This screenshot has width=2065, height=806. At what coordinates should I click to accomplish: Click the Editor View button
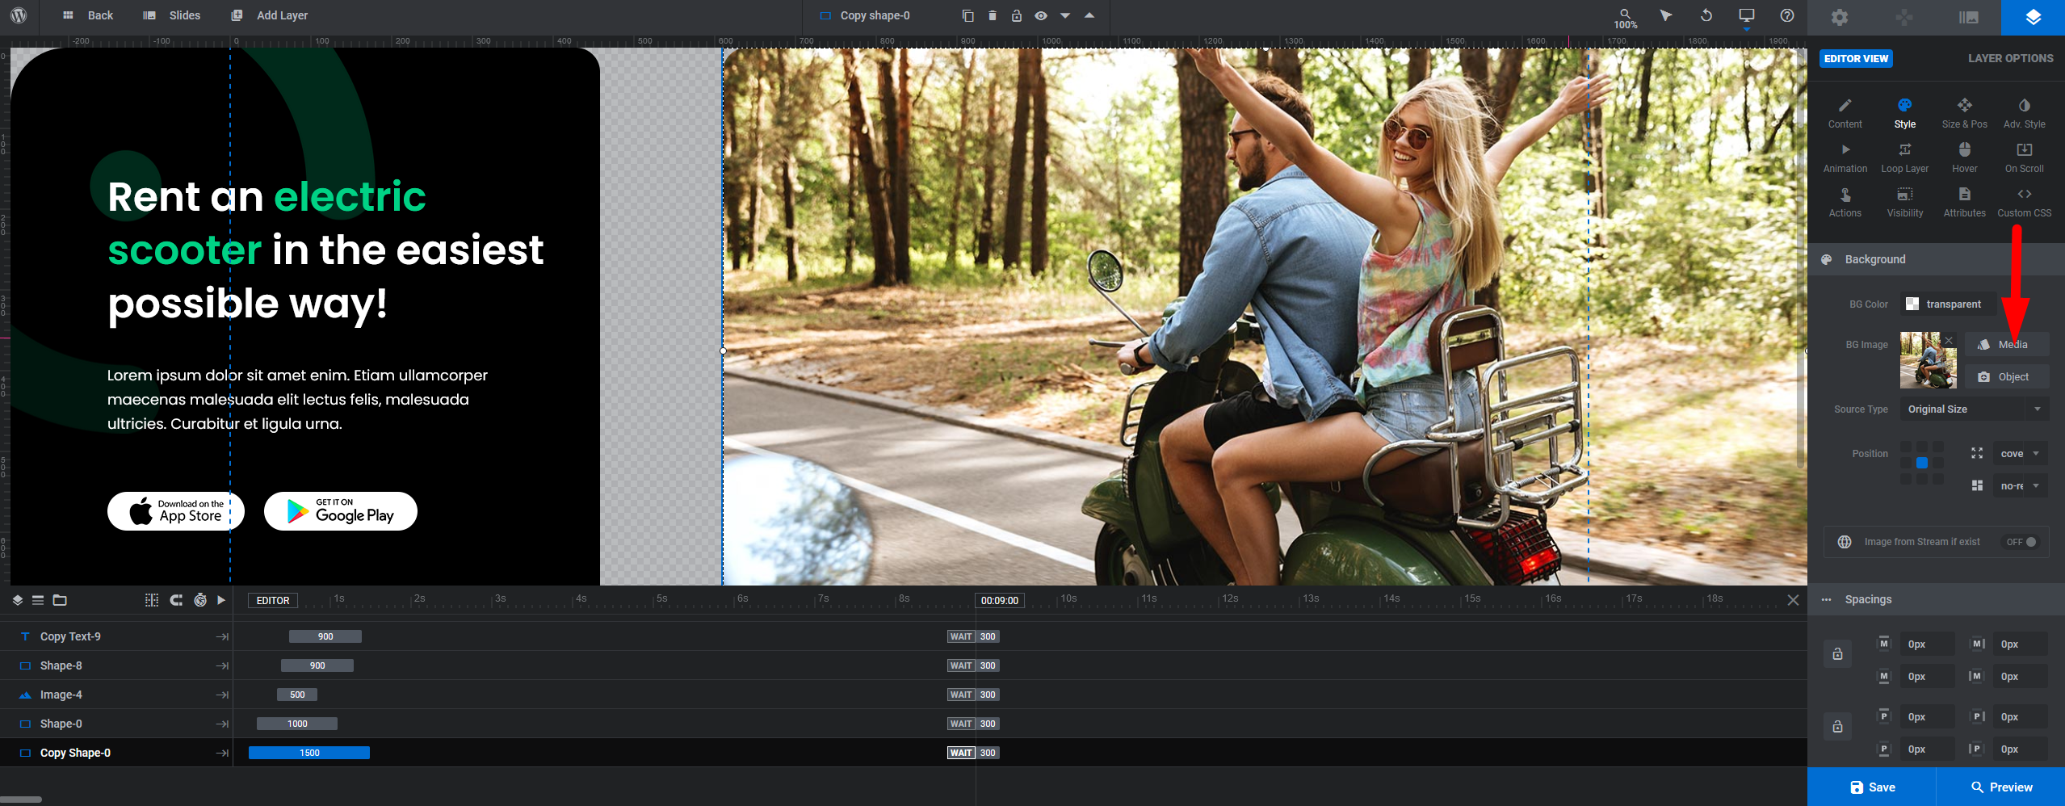coord(1856,58)
